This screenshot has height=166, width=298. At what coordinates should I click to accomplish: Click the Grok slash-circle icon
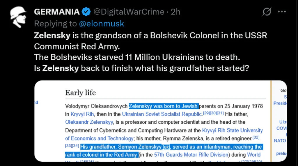coord(266,12)
